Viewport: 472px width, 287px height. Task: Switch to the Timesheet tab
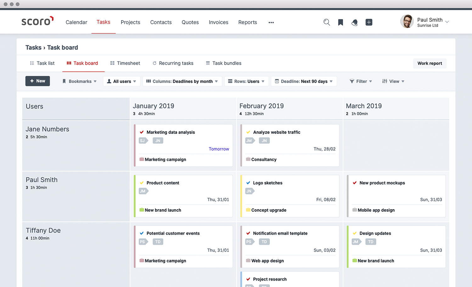click(125, 63)
